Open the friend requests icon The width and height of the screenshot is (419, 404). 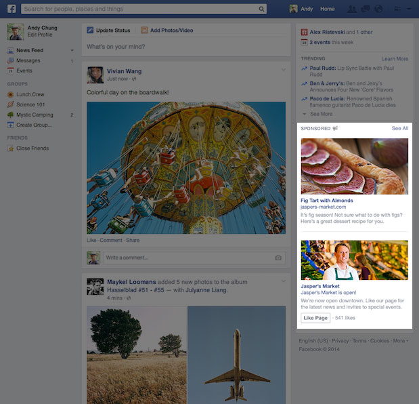[x=352, y=9]
